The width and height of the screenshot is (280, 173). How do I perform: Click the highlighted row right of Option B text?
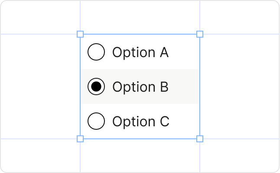[184, 87]
